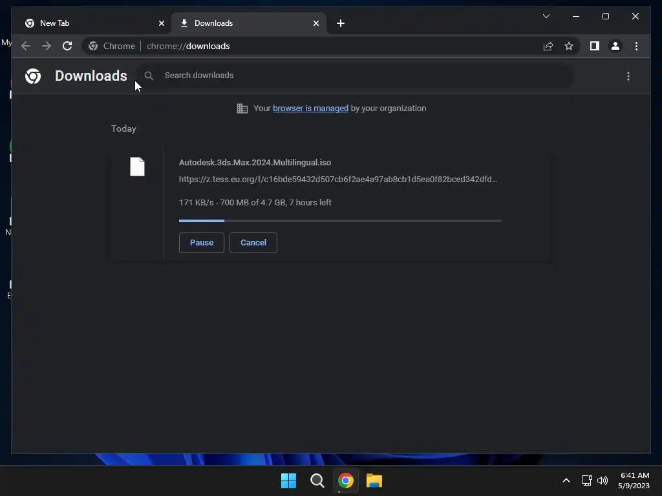
Task: Show hidden system tray icons
Action: (x=566, y=480)
